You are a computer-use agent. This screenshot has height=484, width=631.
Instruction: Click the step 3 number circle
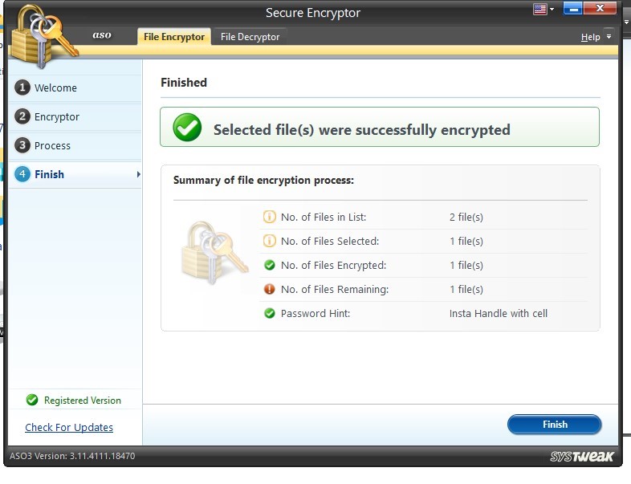coord(22,145)
